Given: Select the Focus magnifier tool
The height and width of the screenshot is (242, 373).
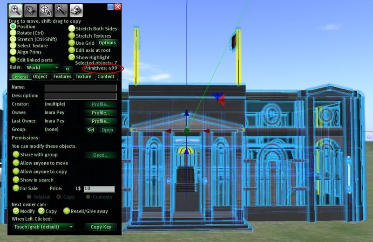Looking at the screenshot, I should (x=15, y=9).
